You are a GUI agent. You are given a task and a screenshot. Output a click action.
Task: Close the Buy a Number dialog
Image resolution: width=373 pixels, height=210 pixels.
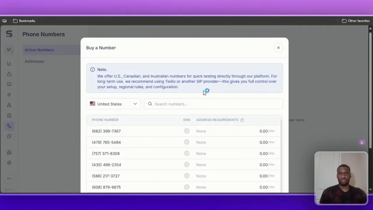[x=278, y=48]
